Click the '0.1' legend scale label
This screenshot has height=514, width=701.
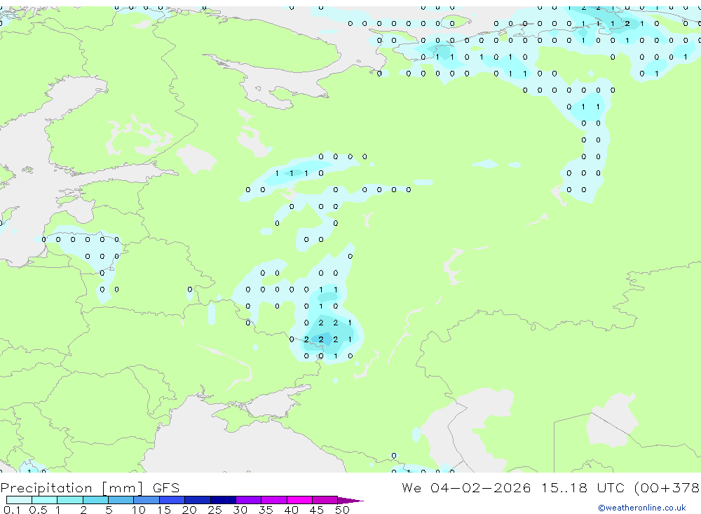click(x=12, y=510)
